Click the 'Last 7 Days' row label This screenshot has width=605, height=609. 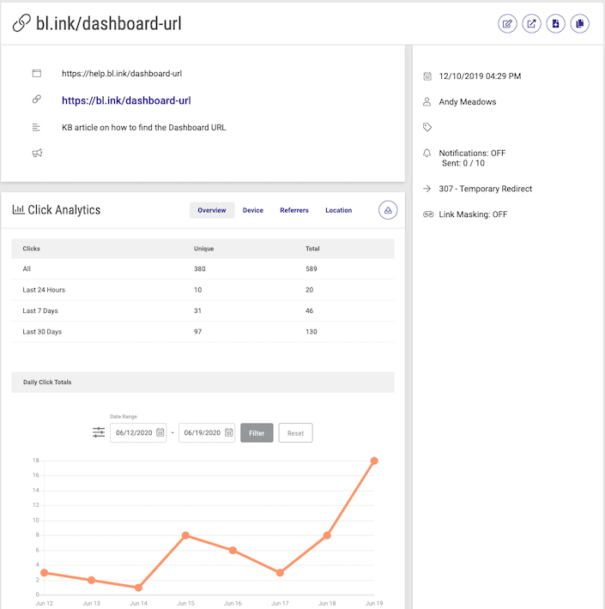pos(40,311)
